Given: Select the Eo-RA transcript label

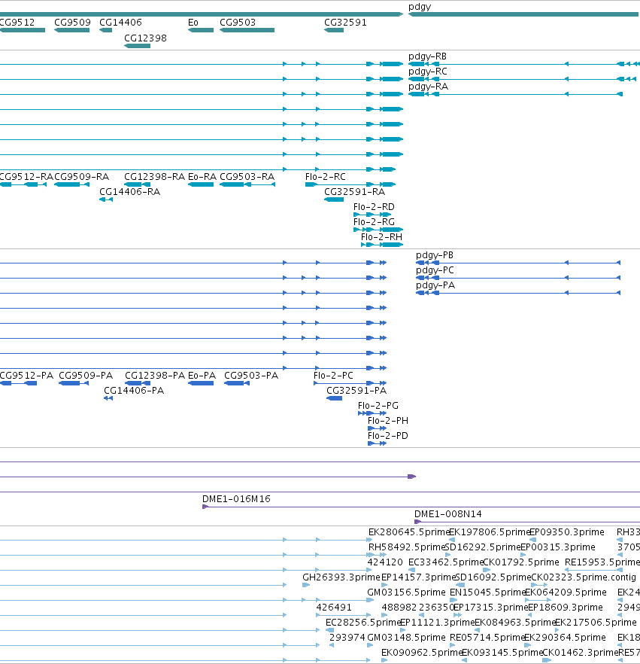Looking at the screenshot, I should [202, 177].
